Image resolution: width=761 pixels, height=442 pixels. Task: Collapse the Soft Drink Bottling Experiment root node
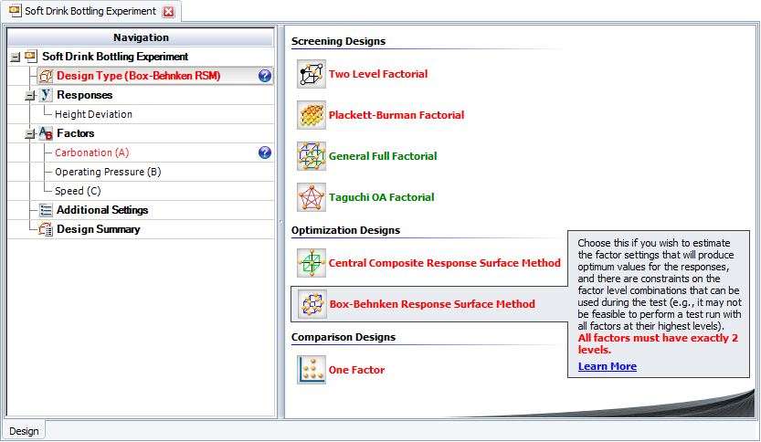[x=15, y=57]
